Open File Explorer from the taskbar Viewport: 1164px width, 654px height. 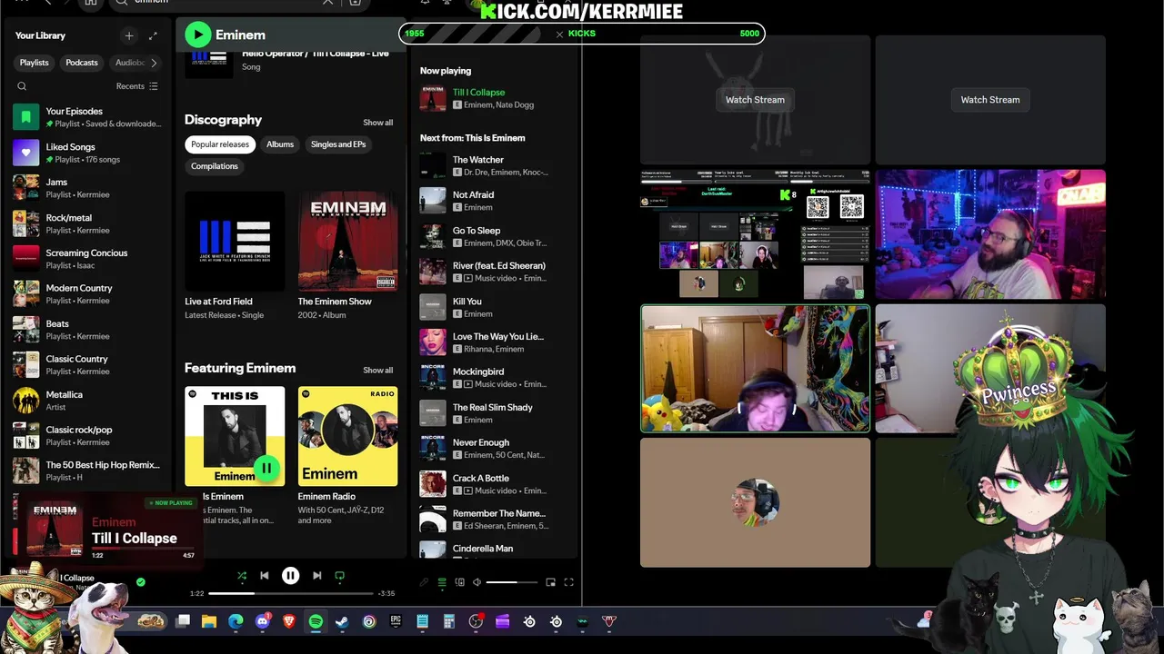[x=209, y=621]
